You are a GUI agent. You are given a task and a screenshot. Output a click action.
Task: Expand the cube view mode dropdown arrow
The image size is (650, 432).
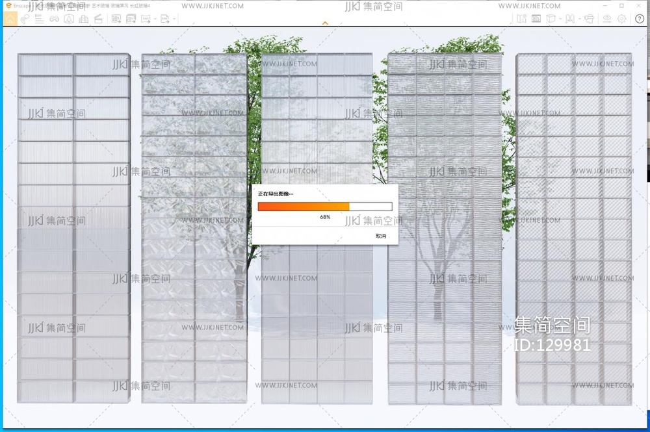560,19
